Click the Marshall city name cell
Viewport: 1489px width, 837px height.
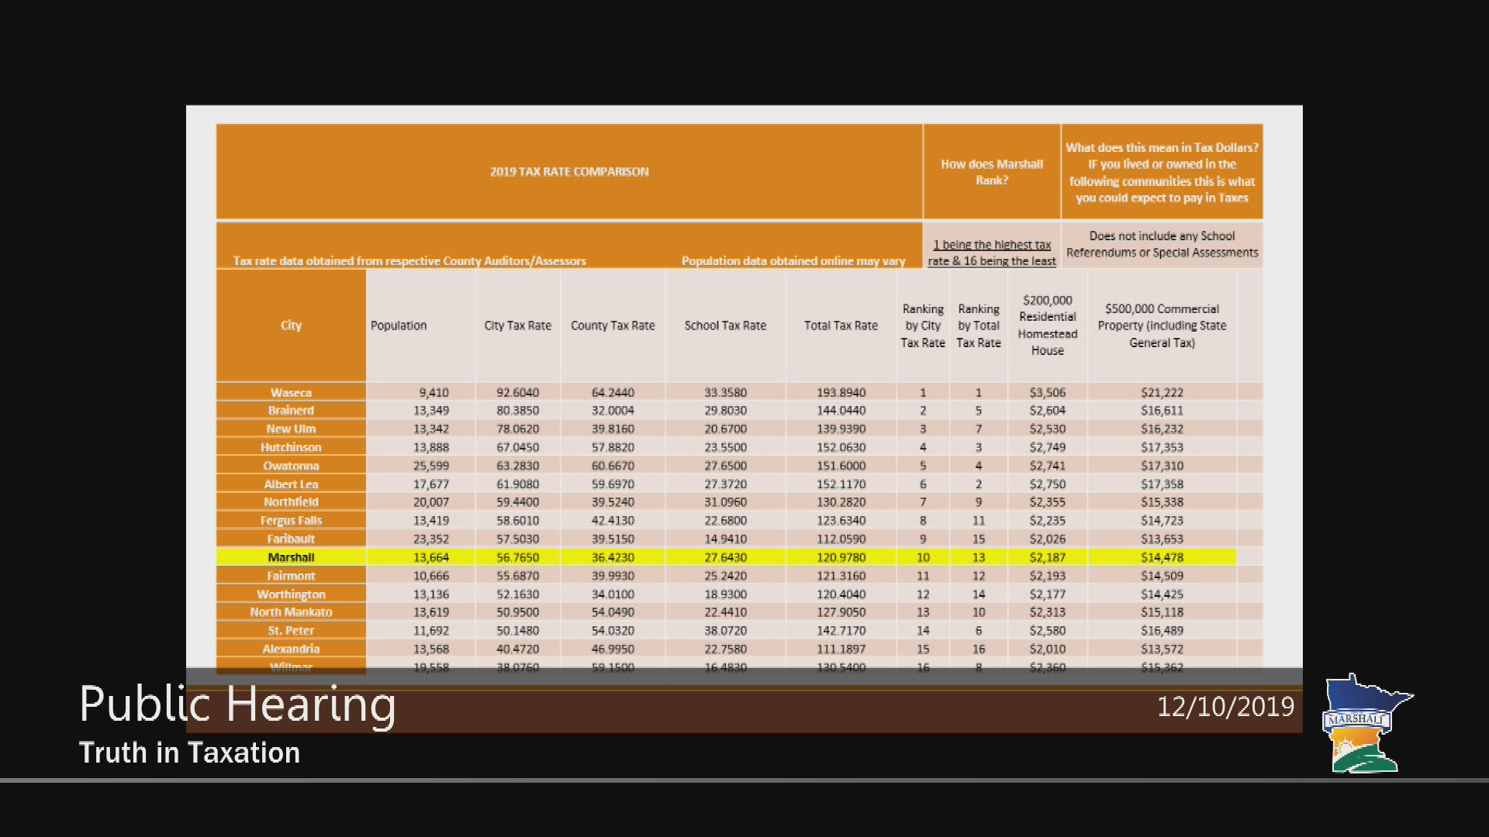point(291,557)
